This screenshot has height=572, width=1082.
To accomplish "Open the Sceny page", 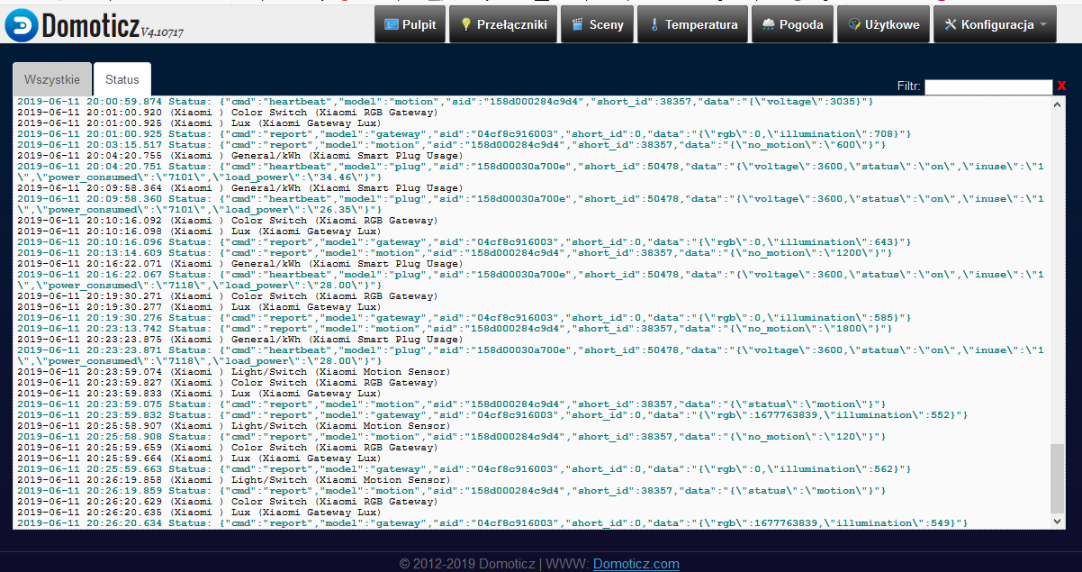I will 597,24.
